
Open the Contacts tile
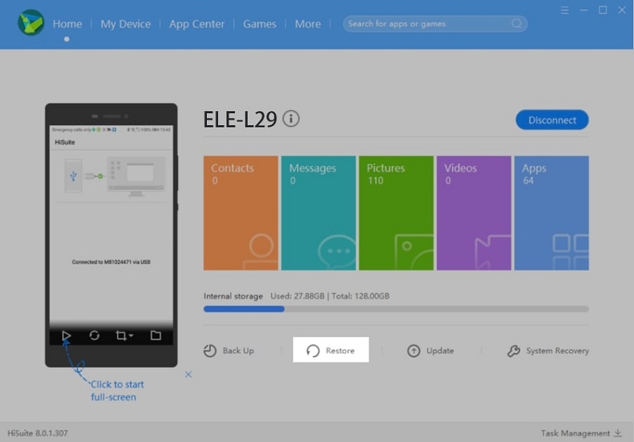[240, 213]
